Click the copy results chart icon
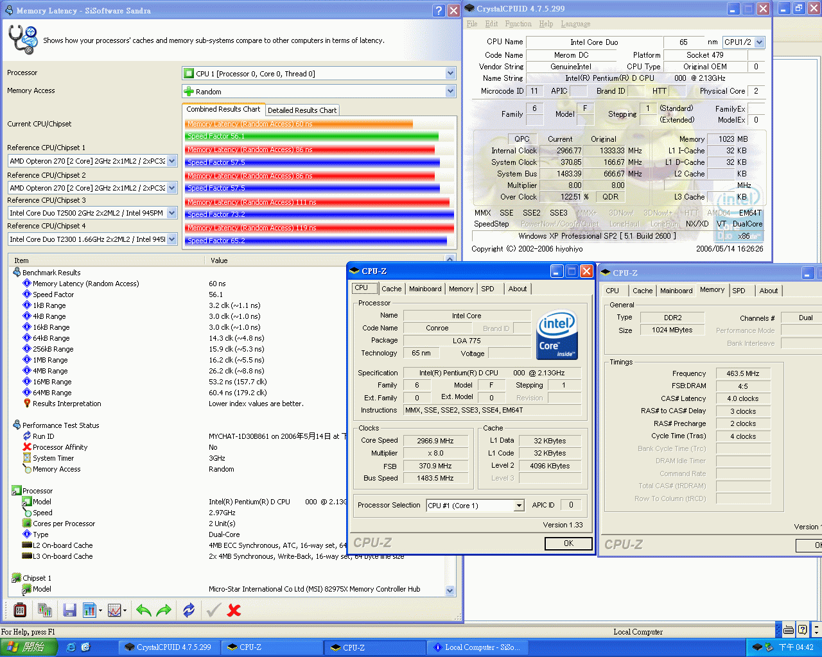 click(45, 610)
